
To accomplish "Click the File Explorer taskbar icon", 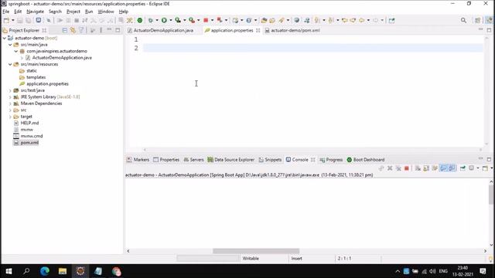I will [63, 271].
